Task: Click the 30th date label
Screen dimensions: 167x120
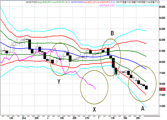Action: [37, 118]
